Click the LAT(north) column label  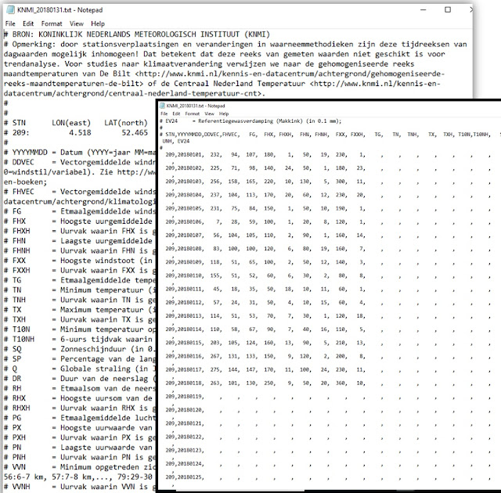[x=126, y=123]
